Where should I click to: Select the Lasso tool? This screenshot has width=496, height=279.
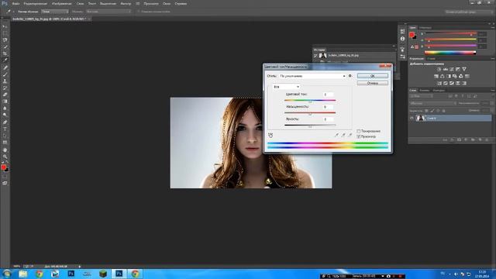[x=5, y=40]
